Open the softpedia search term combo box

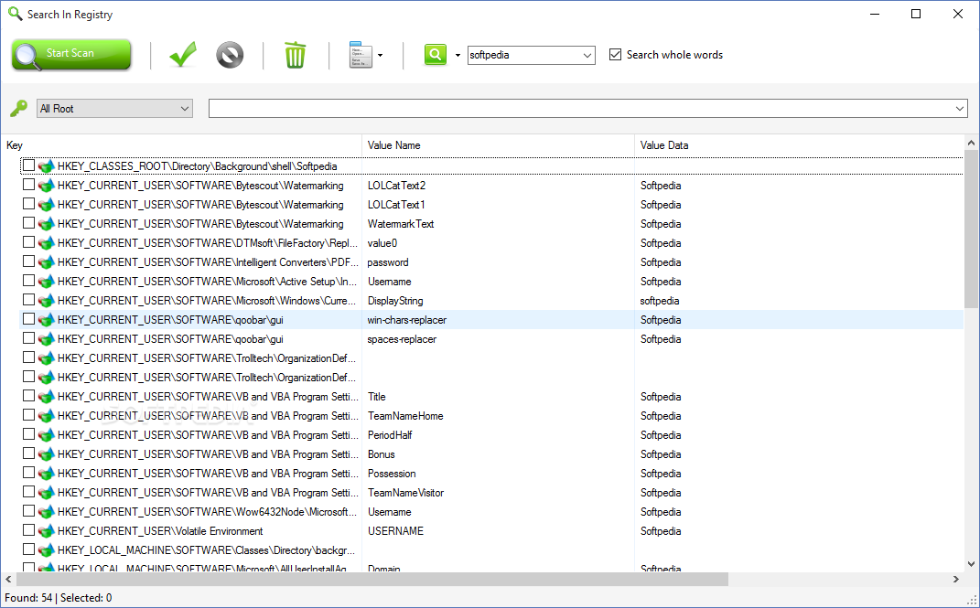(532, 55)
